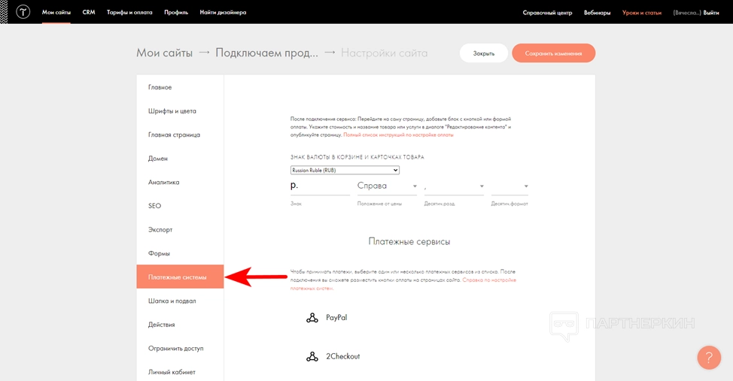The height and width of the screenshot is (381, 733).
Task: Click Сохранить изменения button
Action: (553, 53)
